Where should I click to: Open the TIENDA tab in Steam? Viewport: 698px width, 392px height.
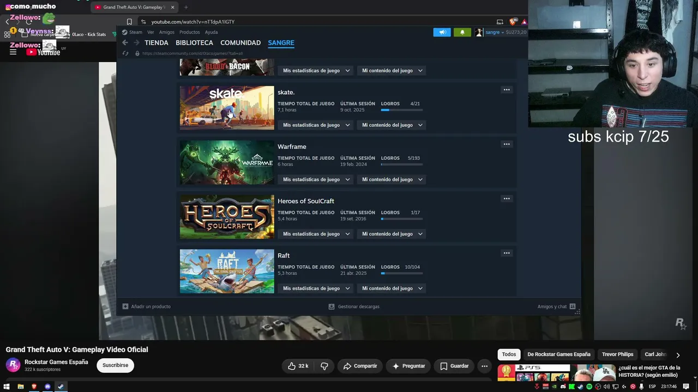tap(157, 42)
